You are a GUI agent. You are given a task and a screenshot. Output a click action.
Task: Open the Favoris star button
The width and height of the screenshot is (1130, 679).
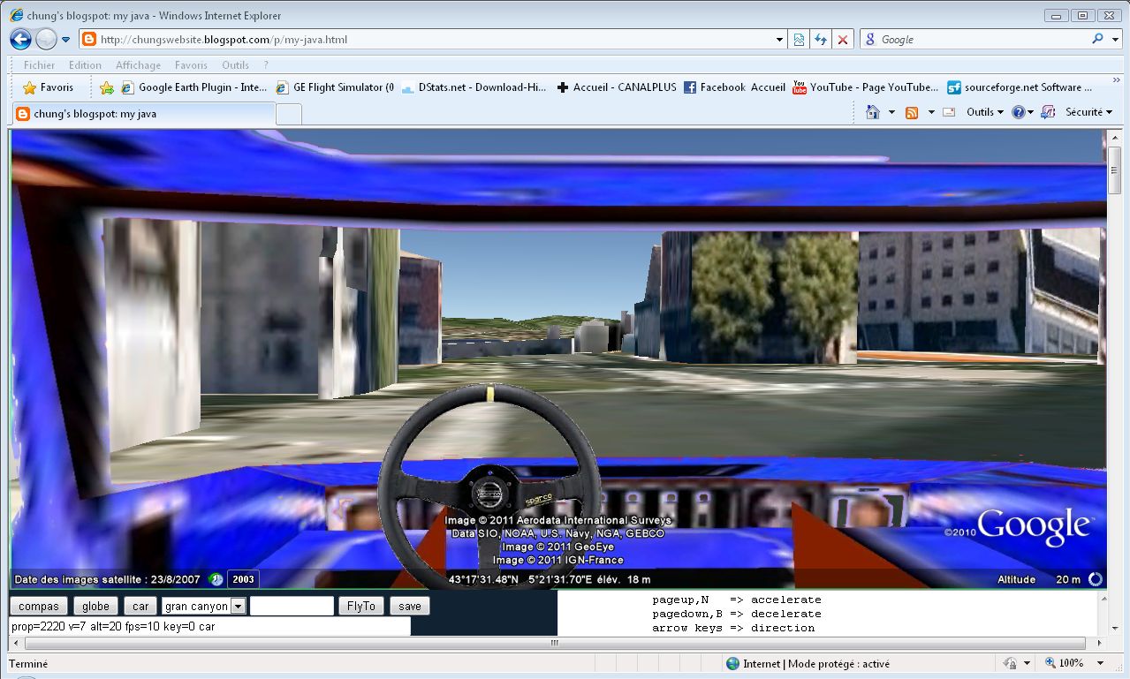tap(49, 87)
